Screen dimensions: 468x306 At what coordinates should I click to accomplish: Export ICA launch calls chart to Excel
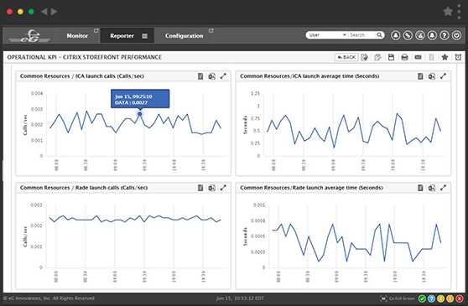211,76
